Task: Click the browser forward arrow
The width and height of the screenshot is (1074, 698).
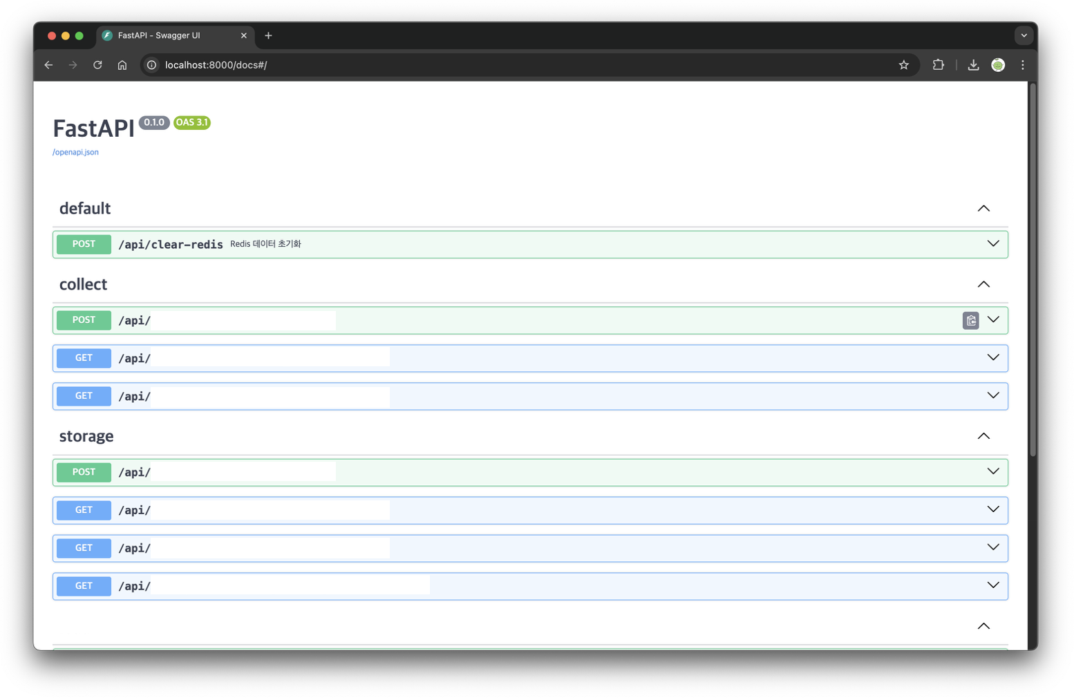Action: pos(73,65)
